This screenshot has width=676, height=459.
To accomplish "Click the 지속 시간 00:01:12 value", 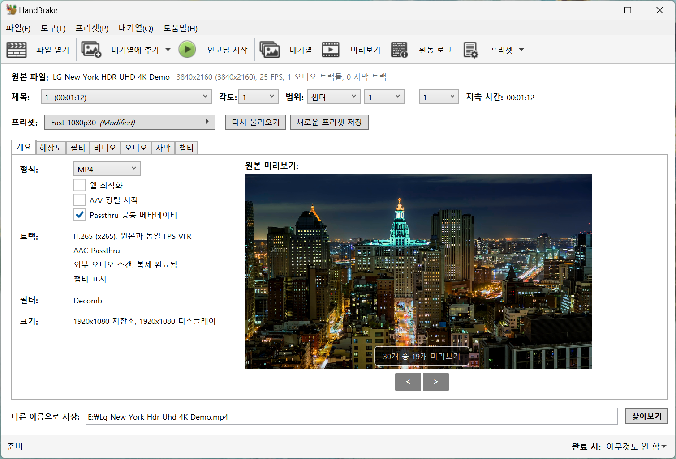I will pyautogui.click(x=520, y=97).
